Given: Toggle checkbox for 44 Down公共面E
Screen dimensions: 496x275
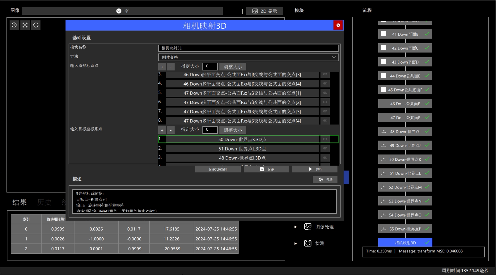Looking at the screenshot, I should click(384, 76).
